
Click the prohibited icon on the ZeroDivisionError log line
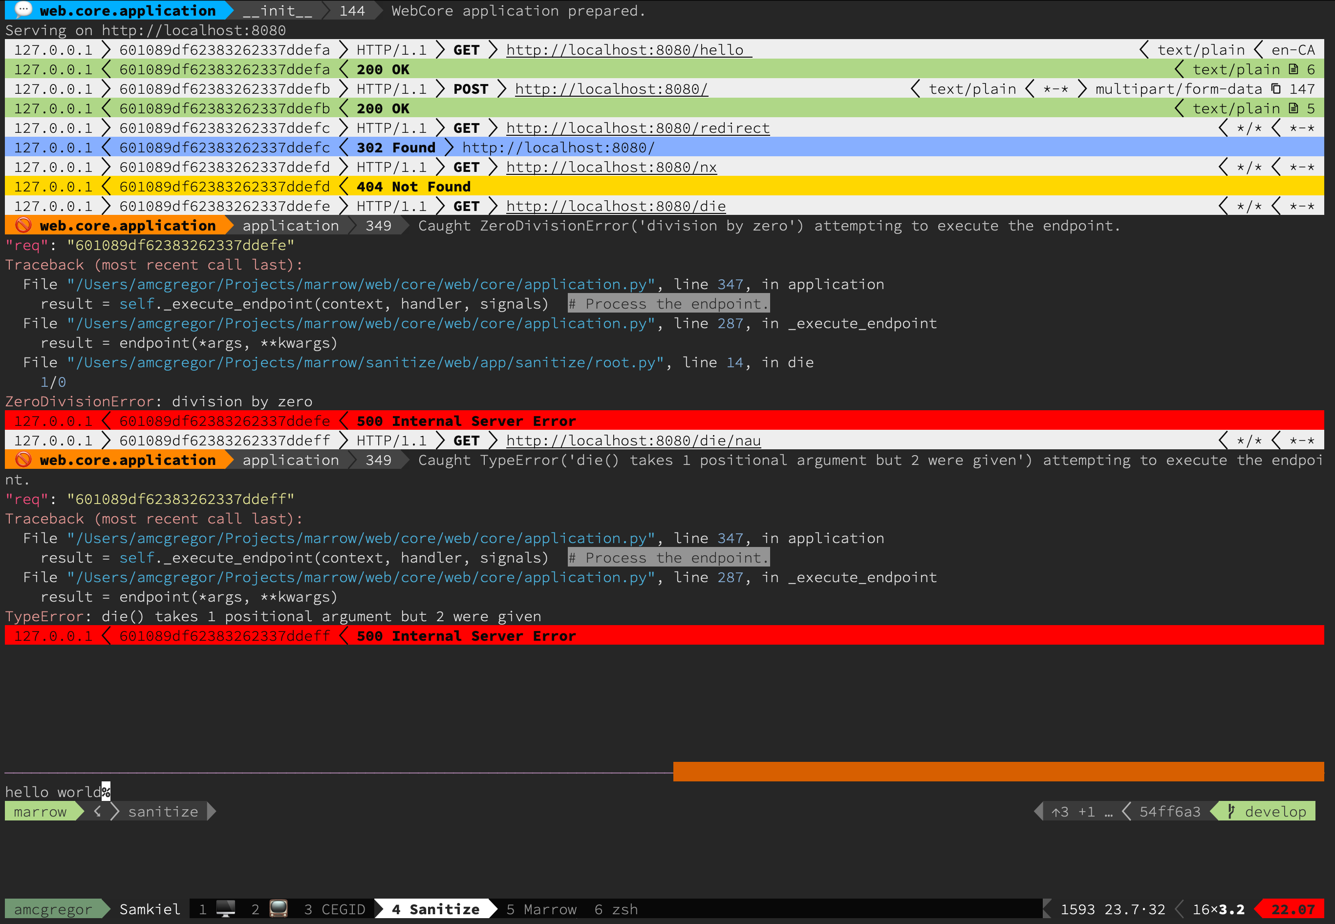point(23,225)
